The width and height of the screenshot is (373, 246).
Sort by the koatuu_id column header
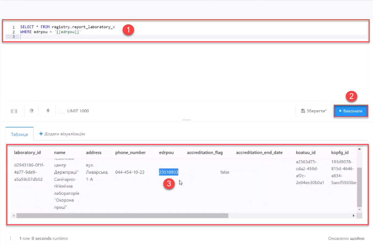(x=306, y=153)
